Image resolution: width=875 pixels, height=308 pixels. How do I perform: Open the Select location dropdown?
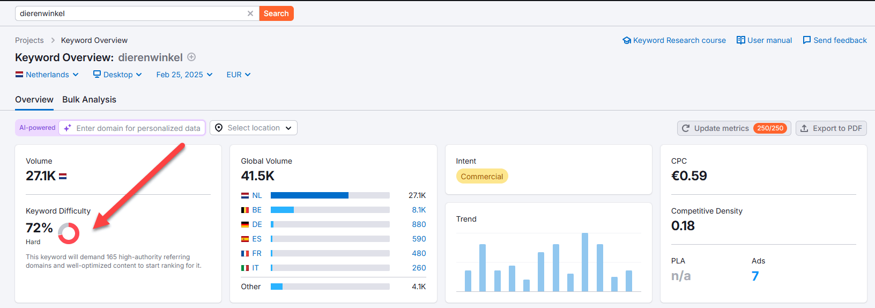tap(254, 128)
